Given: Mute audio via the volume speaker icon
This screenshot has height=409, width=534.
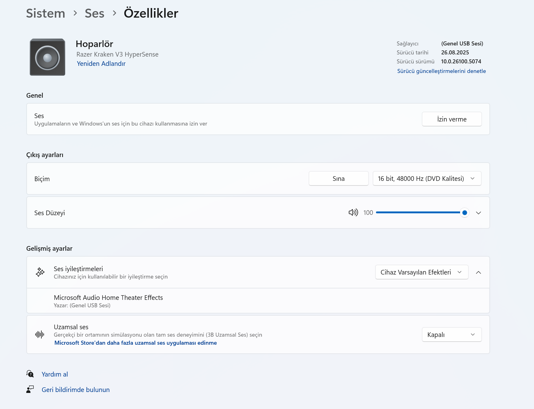Looking at the screenshot, I should (x=353, y=212).
